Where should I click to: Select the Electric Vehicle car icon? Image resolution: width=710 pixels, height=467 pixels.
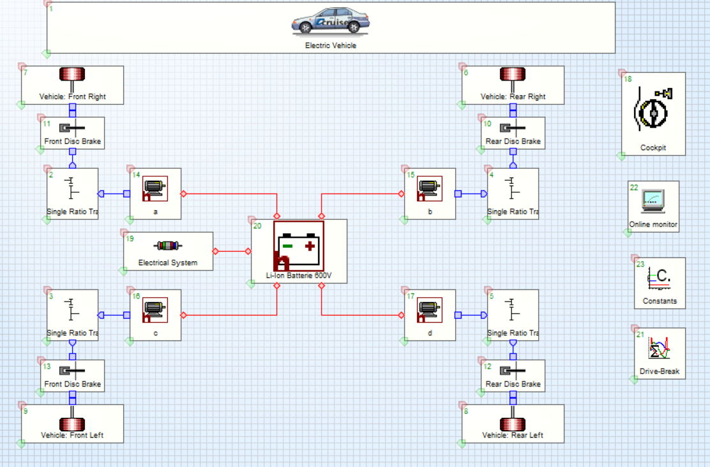click(x=331, y=21)
